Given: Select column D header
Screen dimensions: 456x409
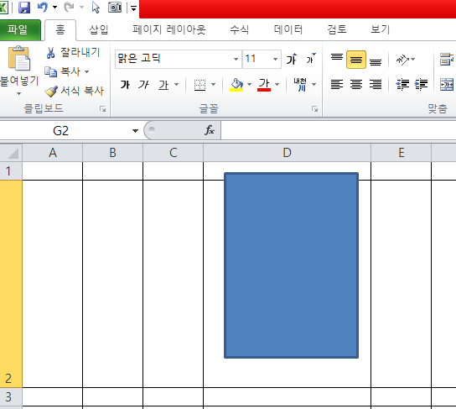Looking at the screenshot, I should click(287, 152).
